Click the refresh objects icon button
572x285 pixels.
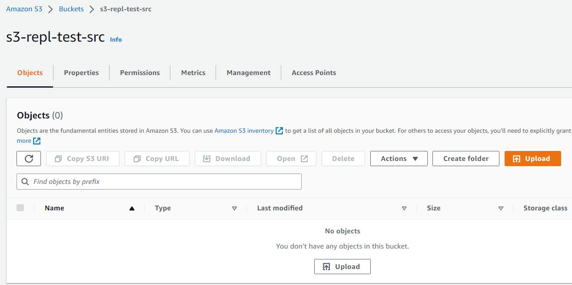click(29, 159)
